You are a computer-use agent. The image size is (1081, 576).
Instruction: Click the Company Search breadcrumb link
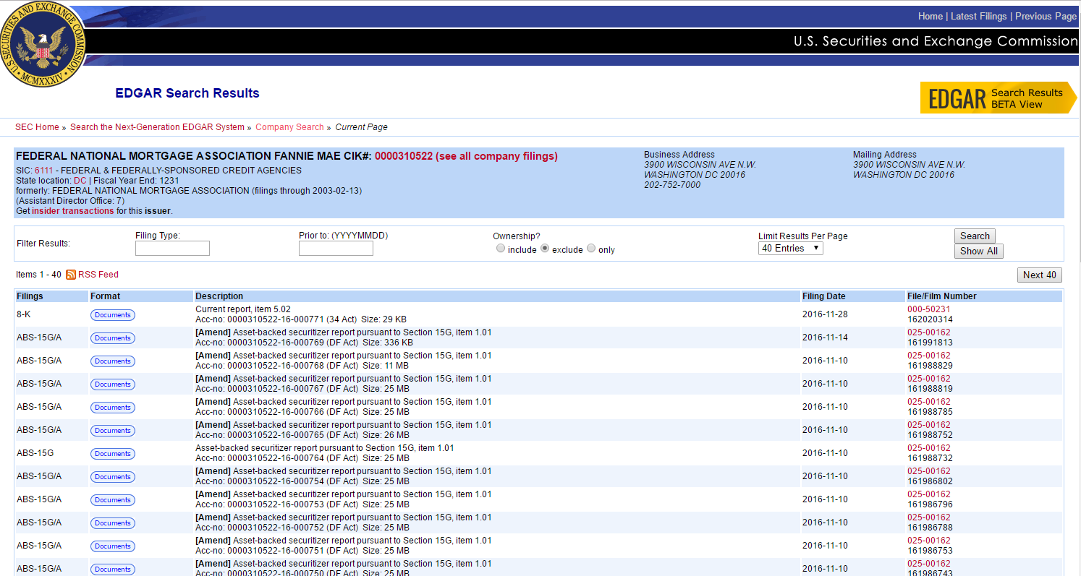pos(289,127)
